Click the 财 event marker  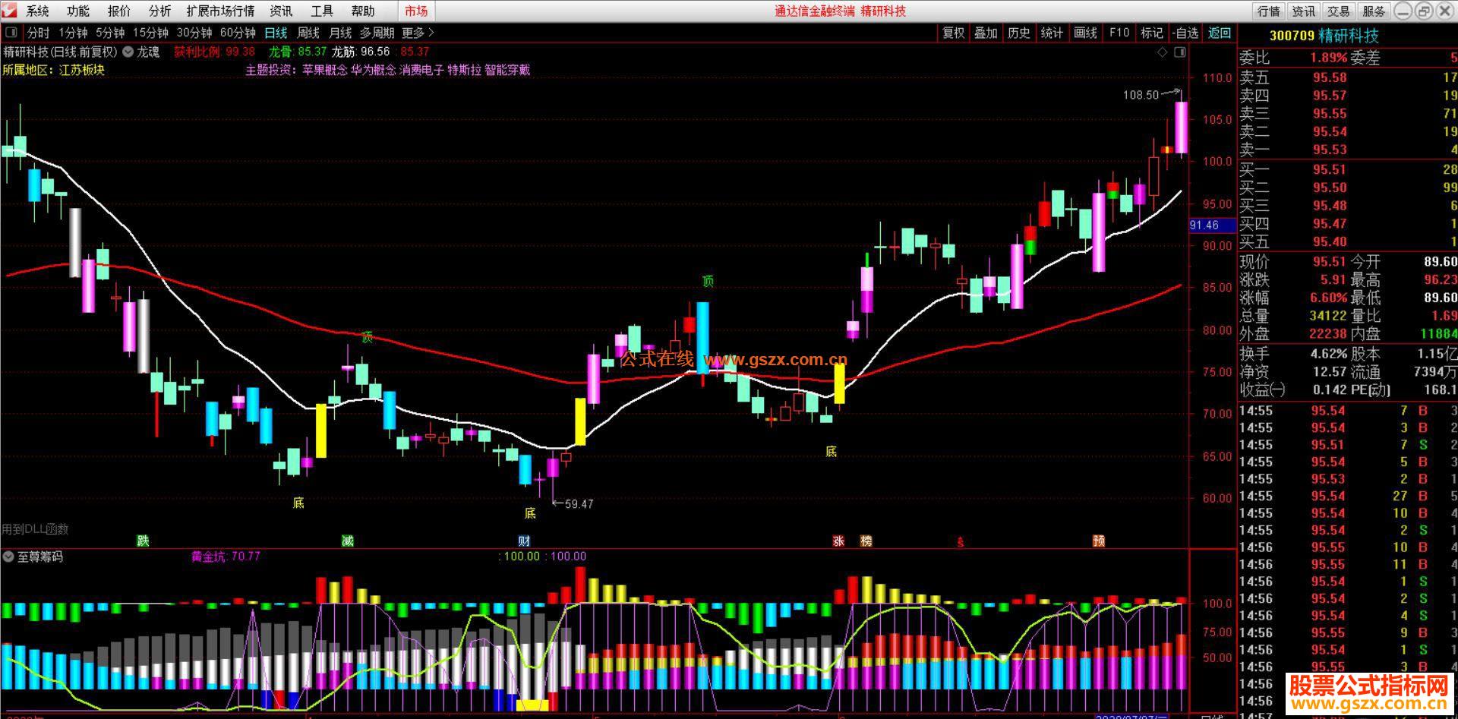point(524,541)
